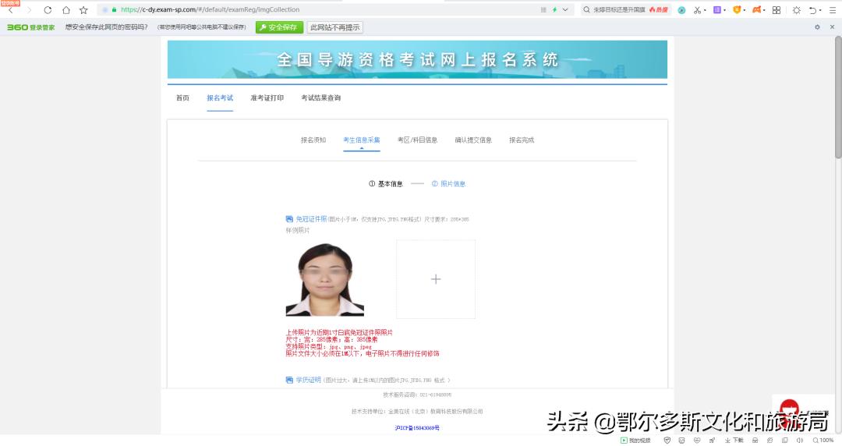Click the red 热搜 hot search label
The image size is (842, 446).
pos(658,9)
